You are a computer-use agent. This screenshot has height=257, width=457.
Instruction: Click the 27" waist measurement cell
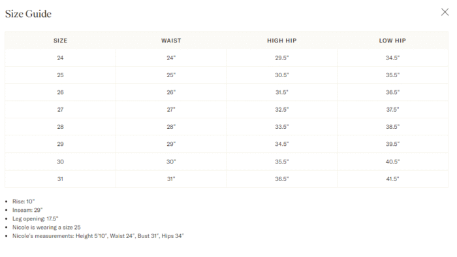pos(171,109)
